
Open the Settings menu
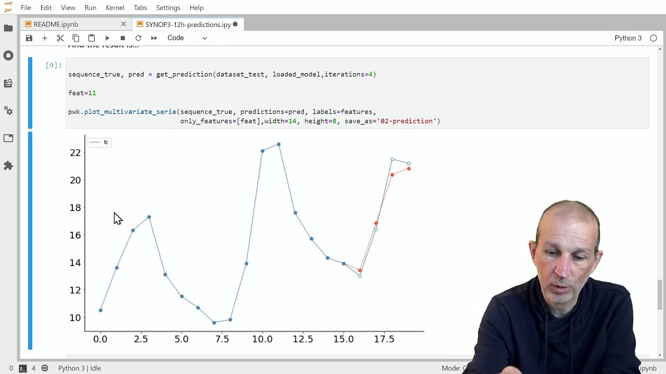coord(168,7)
